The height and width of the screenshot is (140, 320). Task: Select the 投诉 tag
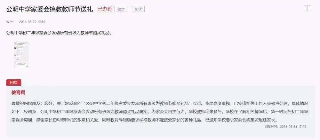138,9
